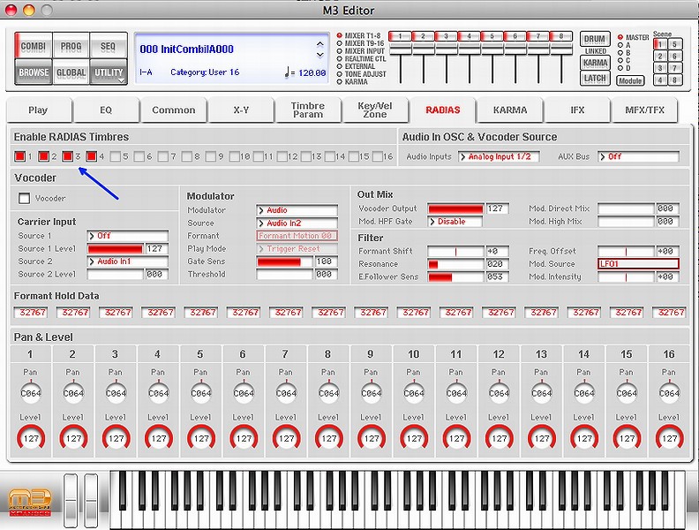The image size is (699, 530).
Task: Click the Mod. Source LFO1 field
Action: coord(638,263)
